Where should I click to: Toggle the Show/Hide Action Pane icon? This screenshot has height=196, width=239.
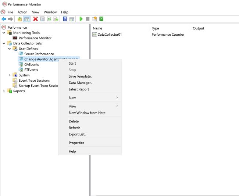coord(72,19)
